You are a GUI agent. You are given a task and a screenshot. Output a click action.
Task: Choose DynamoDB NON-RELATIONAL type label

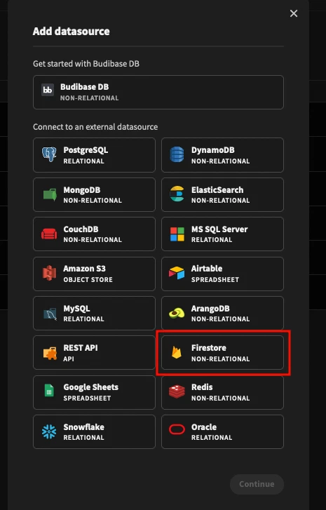(220, 161)
